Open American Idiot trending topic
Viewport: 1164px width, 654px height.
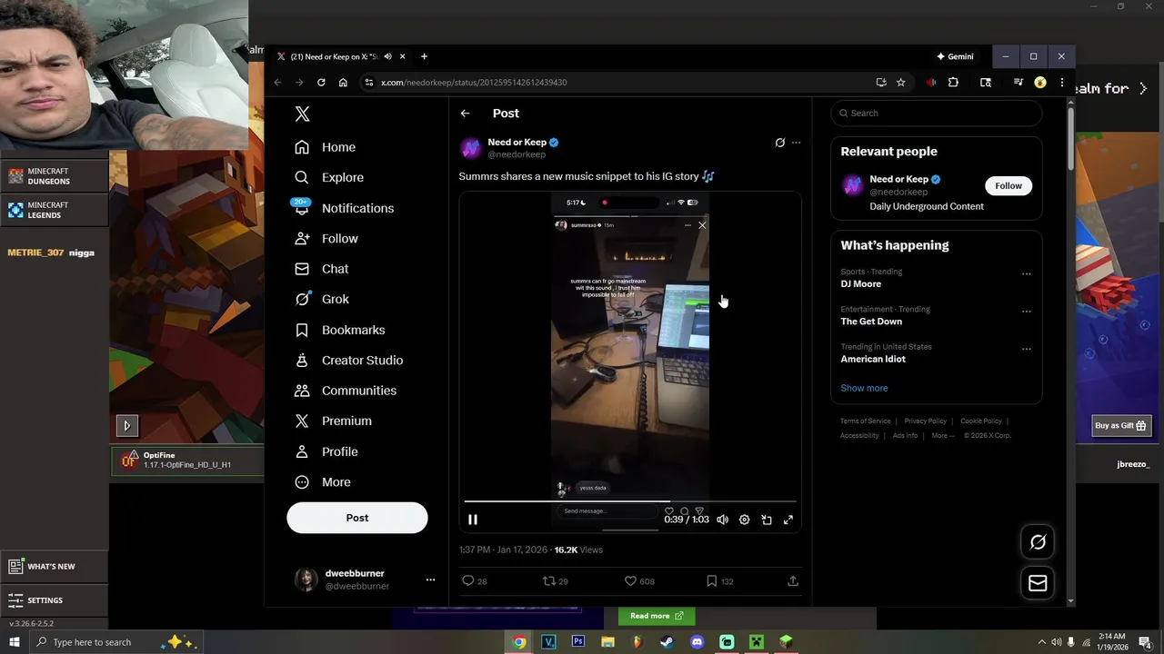pyautogui.click(x=873, y=359)
